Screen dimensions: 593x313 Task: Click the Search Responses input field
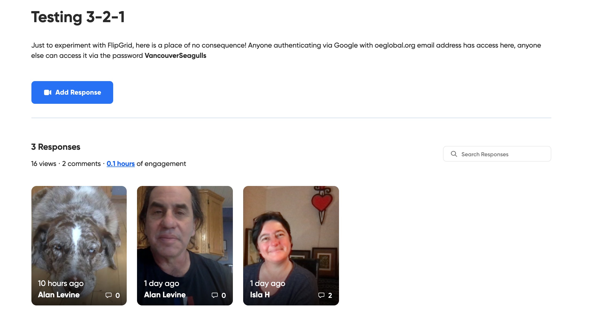[497, 154]
